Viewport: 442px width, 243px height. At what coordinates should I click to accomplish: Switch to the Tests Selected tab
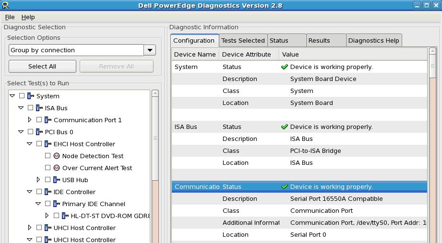(x=243, y=41)
